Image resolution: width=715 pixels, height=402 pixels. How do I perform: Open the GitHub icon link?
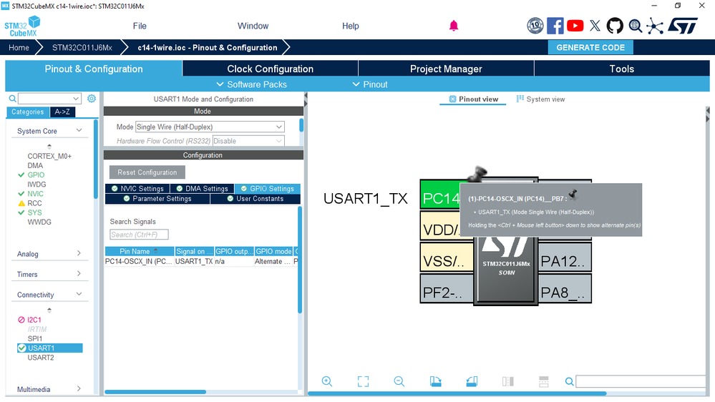point(615,26)
